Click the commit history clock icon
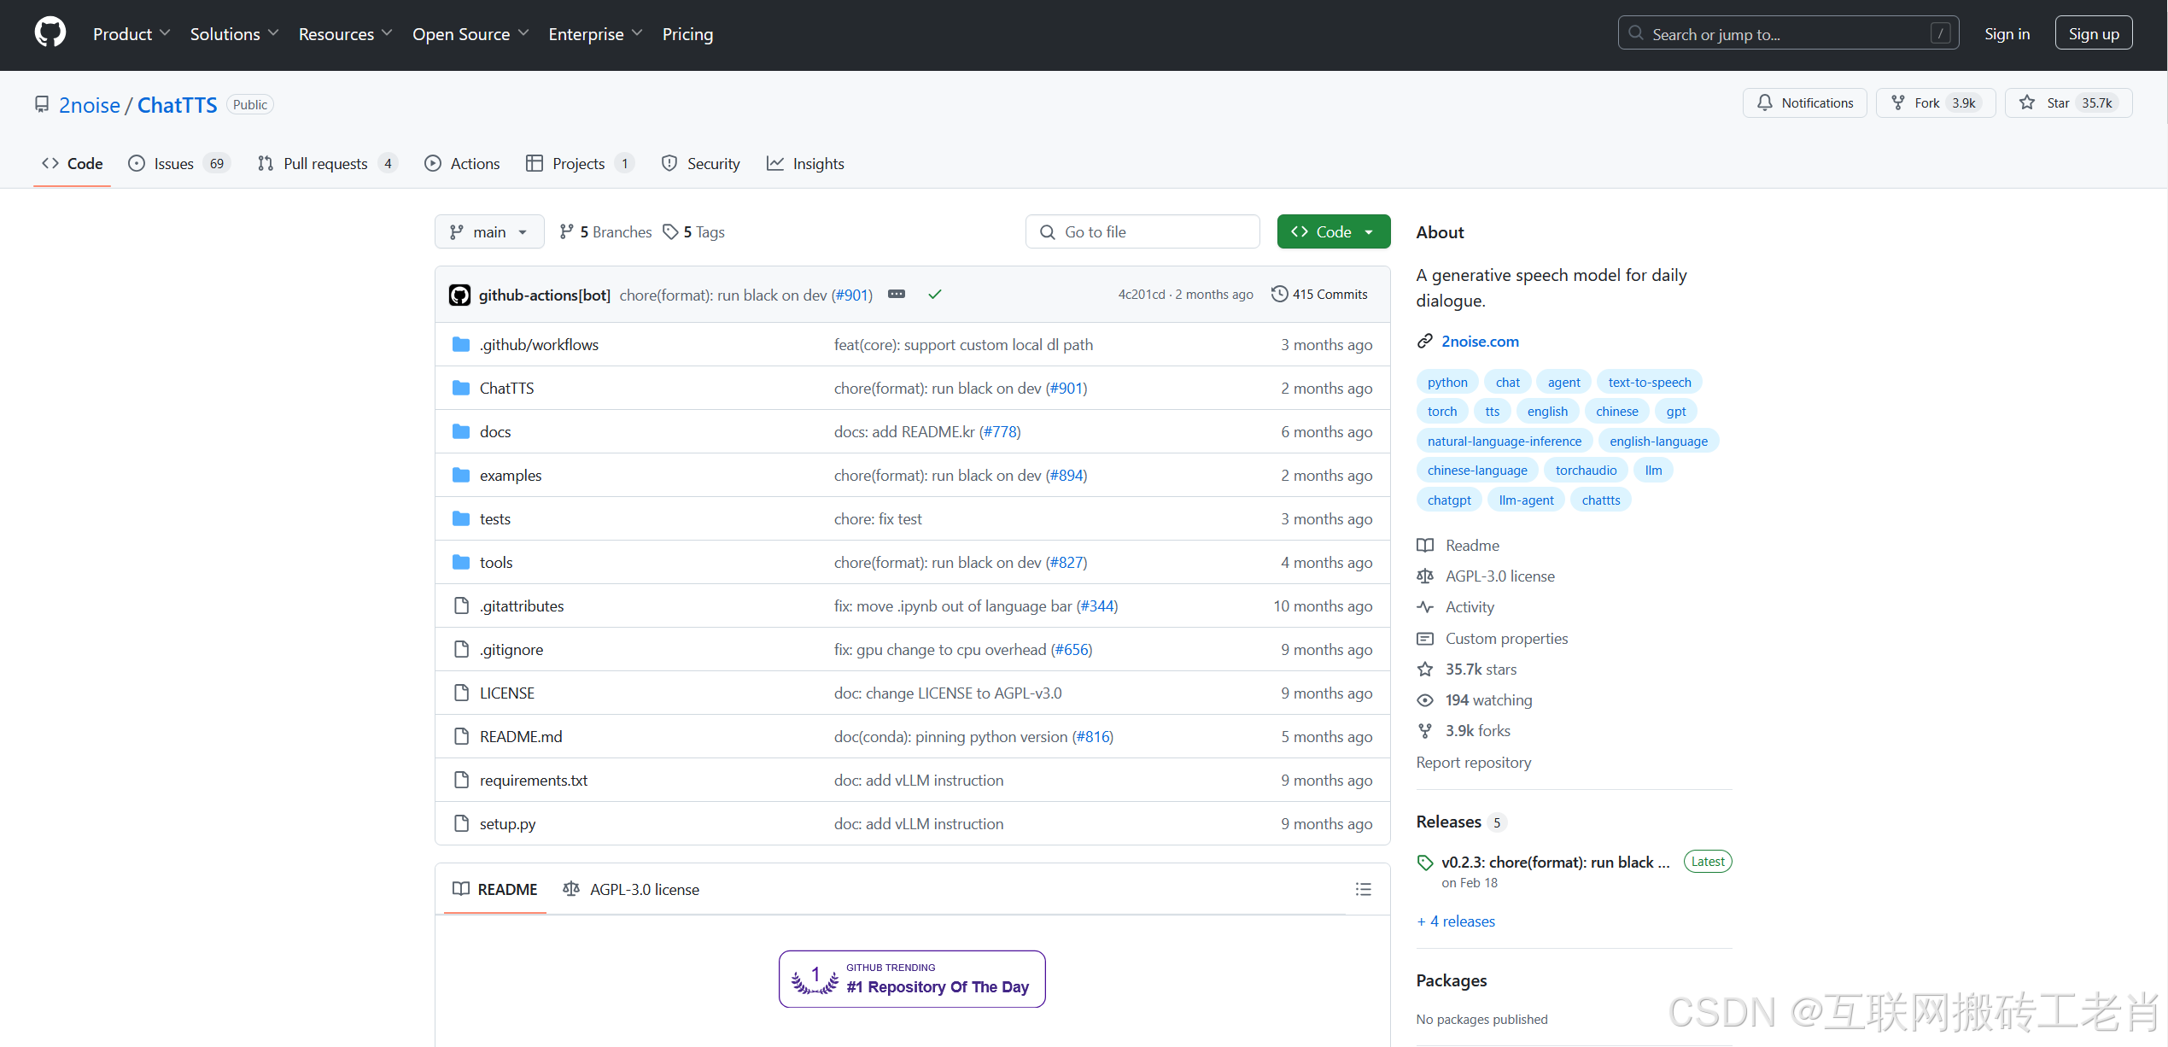Screen dimensions: 2168x1047 click(x=1278, y=295)
